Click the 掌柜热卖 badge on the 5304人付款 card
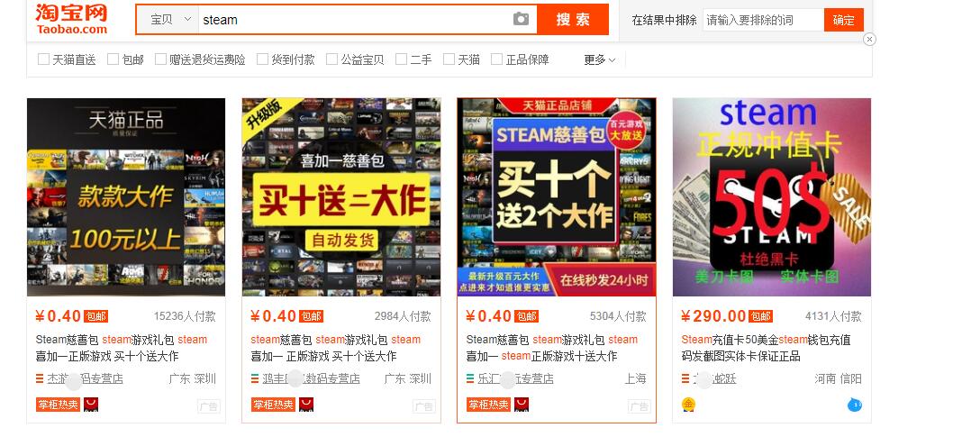The image size is (953, 437). click(x=488, y=405)
